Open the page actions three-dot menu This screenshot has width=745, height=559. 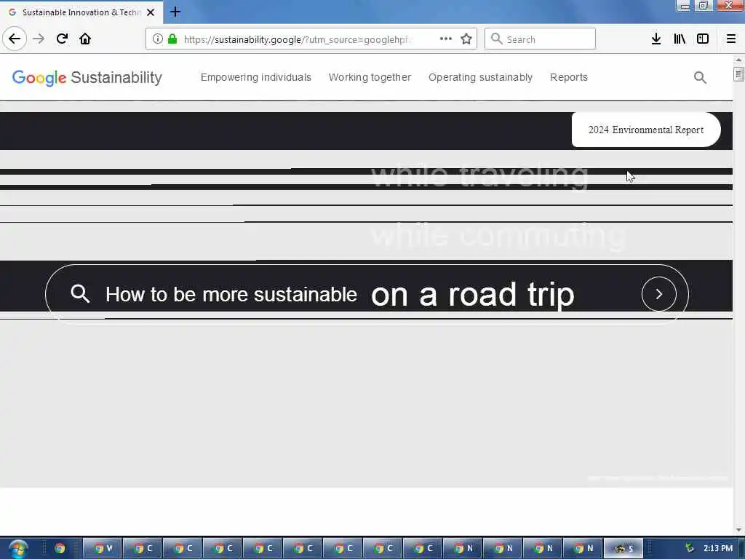click(x=446, y=39)
